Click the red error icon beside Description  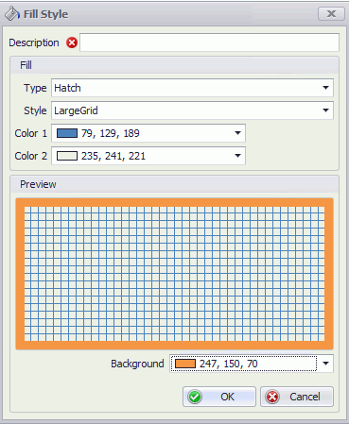click(x=72, y=42)
